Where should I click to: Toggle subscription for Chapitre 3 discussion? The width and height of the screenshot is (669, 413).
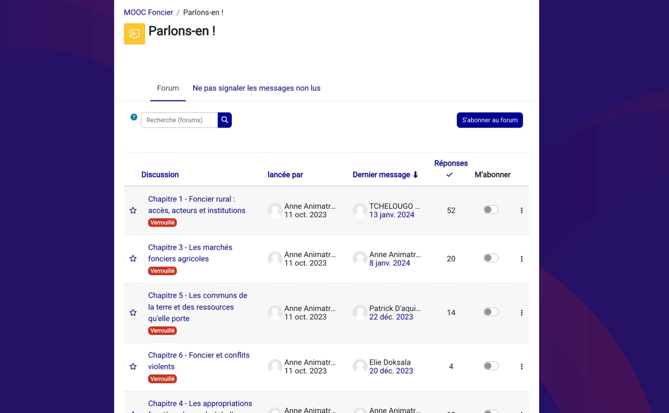pyautogui.click(x=491, y=258)
